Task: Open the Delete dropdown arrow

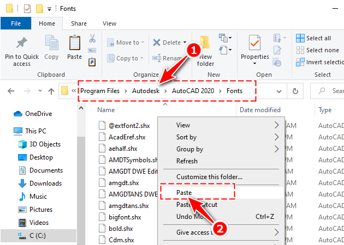Action: tap(185, 42)
